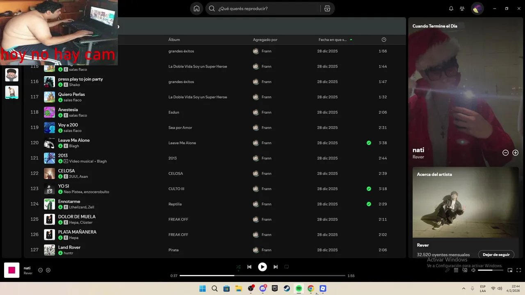Toggle shuffle mode
525x295 pixels.
(x=238, y=267)
